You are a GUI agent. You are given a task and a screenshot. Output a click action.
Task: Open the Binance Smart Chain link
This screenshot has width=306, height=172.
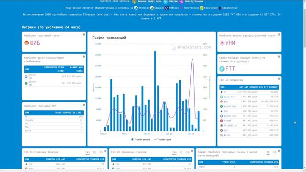(x=150, y=1)
